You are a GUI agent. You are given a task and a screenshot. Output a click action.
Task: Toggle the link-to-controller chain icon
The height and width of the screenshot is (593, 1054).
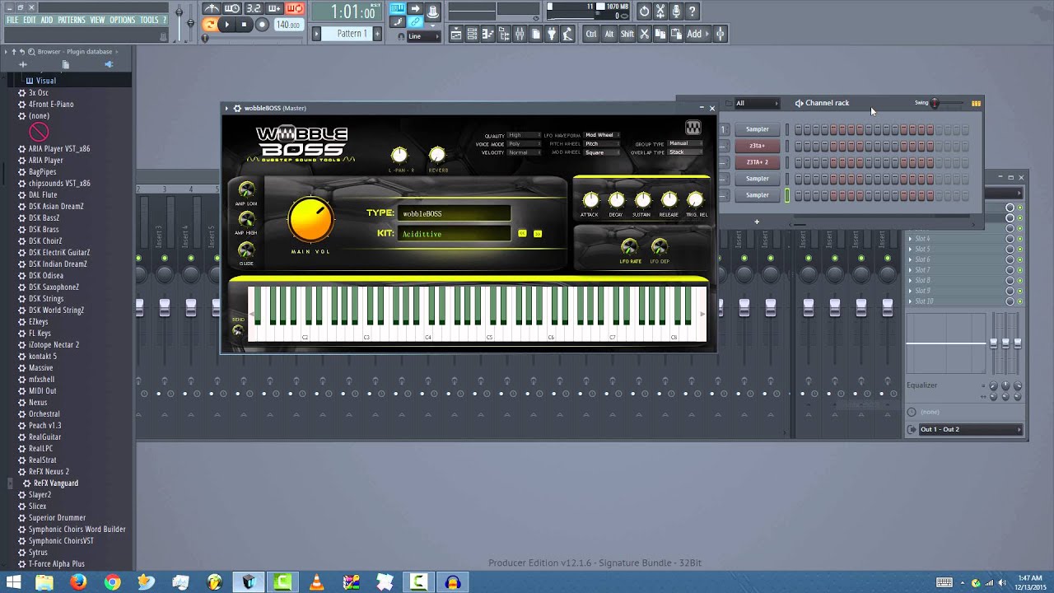click(415, 22)
